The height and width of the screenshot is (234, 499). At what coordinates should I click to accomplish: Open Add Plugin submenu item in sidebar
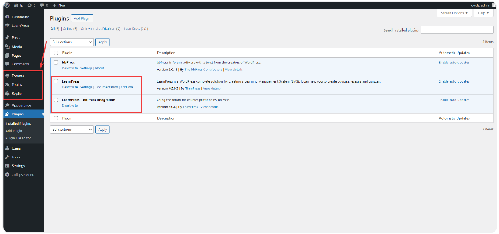[x=14, y=131]
